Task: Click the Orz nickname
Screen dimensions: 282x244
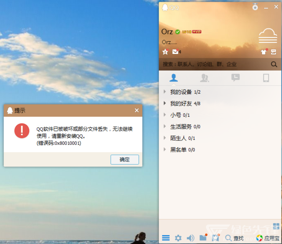Action: [167, 32]
